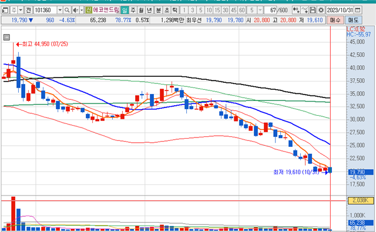This screenshot has height=232, width=376.
Task: Click the LC:0.92 label
Action: point(356,29)
